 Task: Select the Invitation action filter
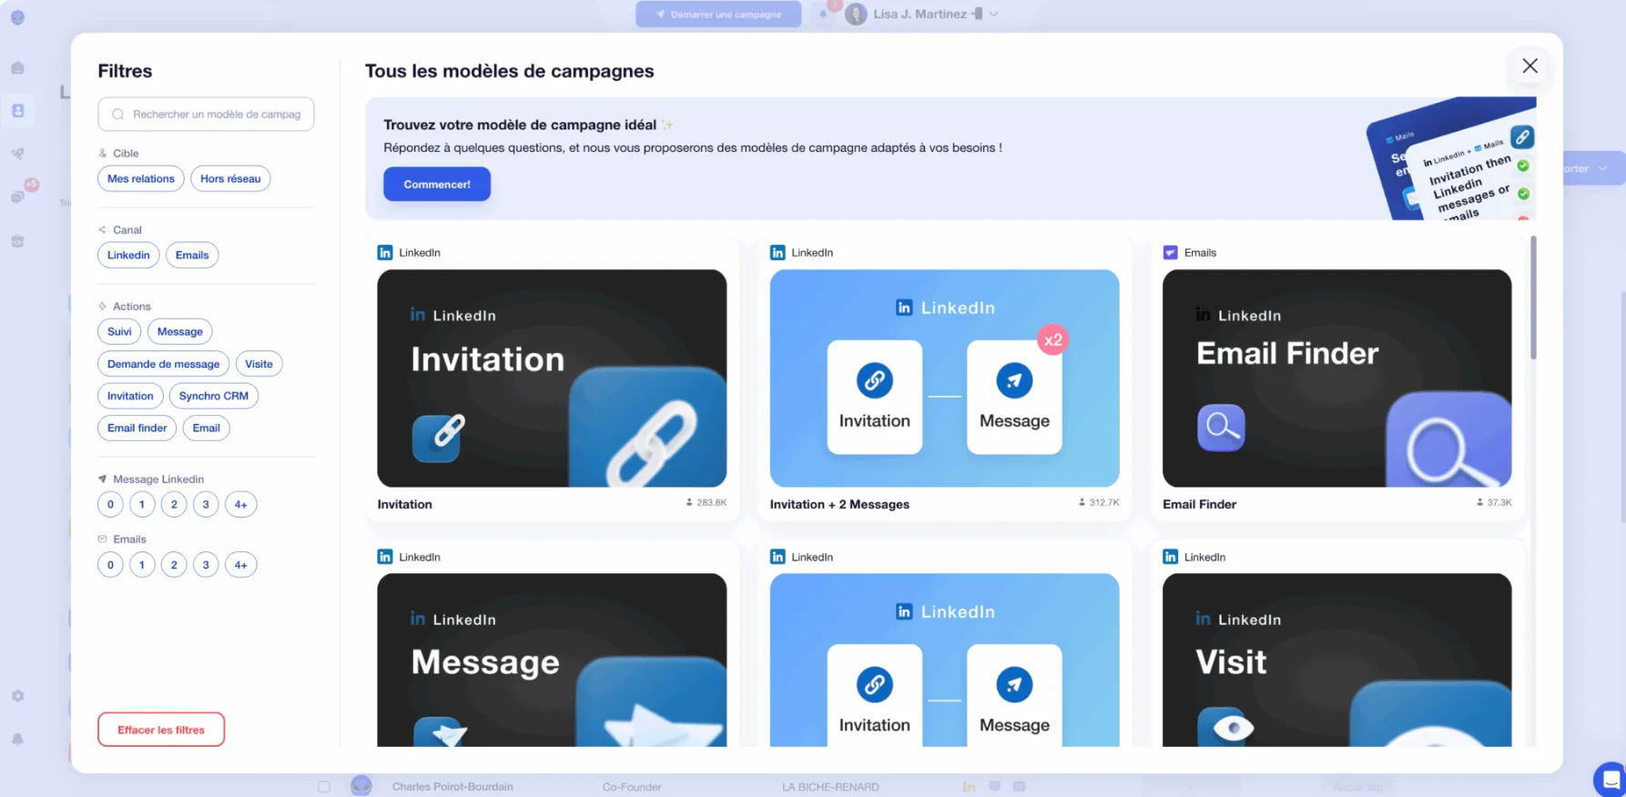(x=130, y=396)
